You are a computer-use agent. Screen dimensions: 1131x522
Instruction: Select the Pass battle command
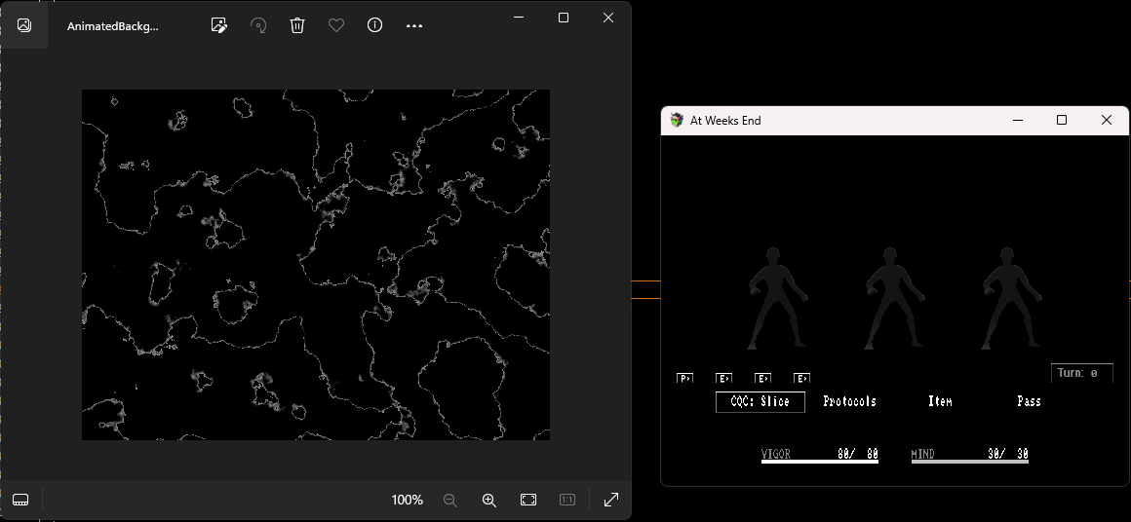[x=1029, y=402]
